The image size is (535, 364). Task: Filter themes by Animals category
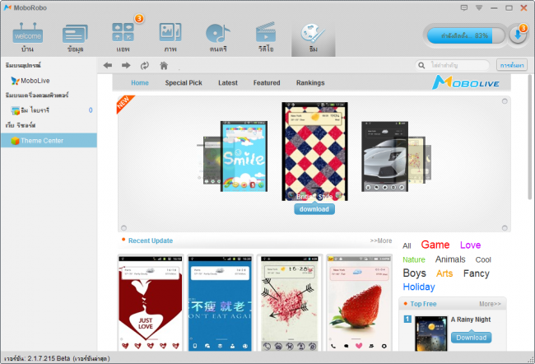pyautogui.click(x=450, y=259)
